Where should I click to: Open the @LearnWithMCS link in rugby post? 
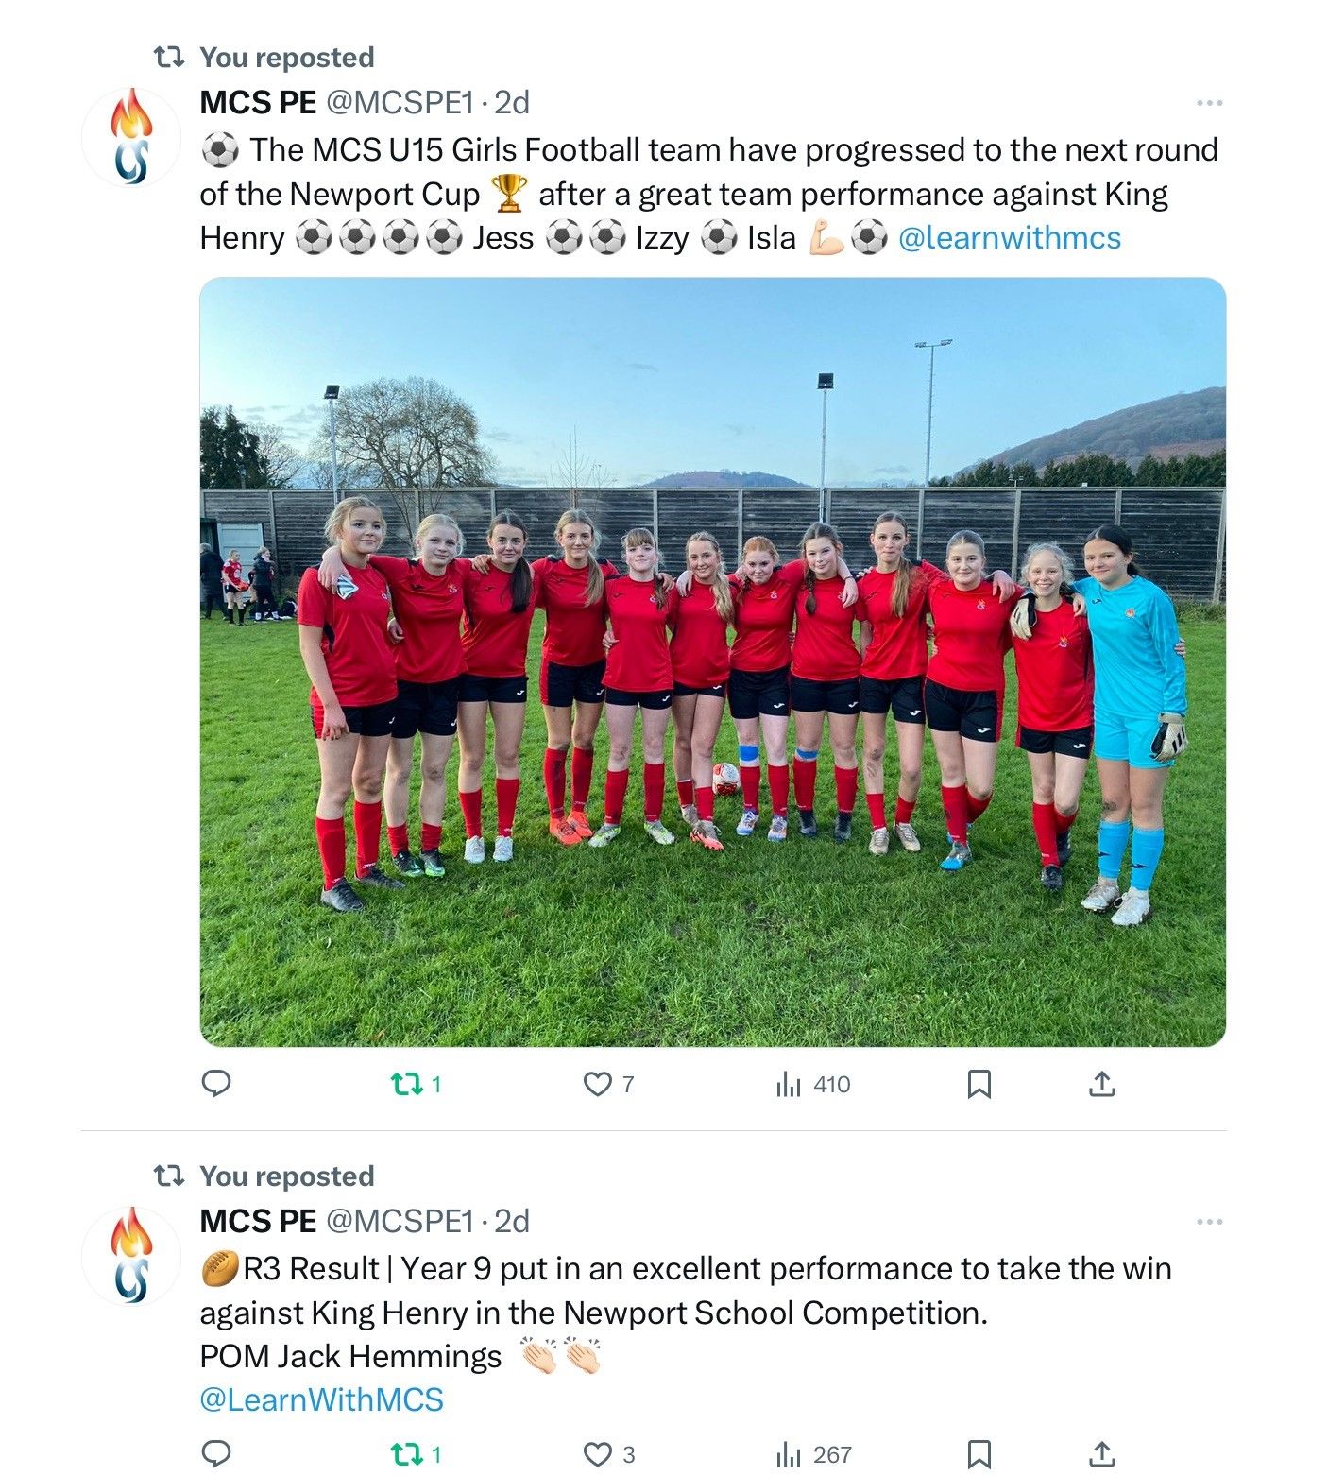tap(321, 1399)
